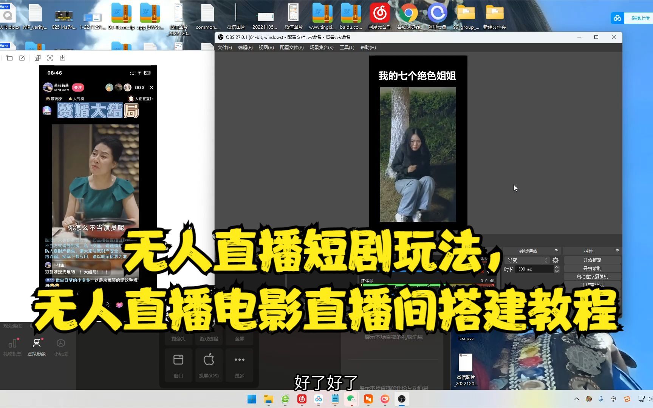Click the 关注 follow button in phone preview

(x=78, y=88)
